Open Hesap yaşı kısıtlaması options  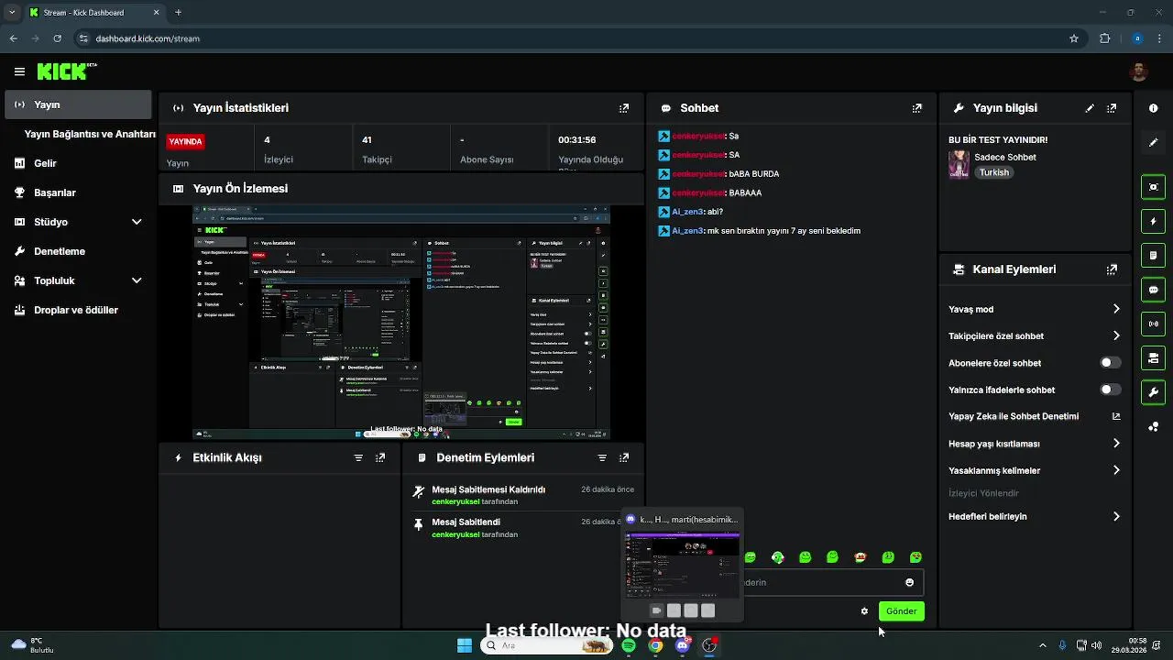[1035, 444]
